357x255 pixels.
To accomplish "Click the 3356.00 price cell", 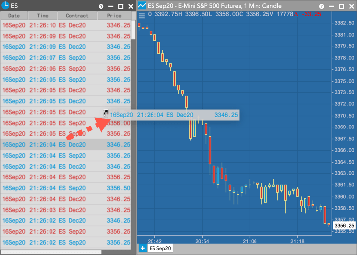I will (119, 123).
